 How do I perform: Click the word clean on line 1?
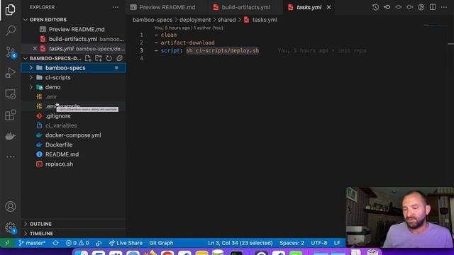[169, 35]
